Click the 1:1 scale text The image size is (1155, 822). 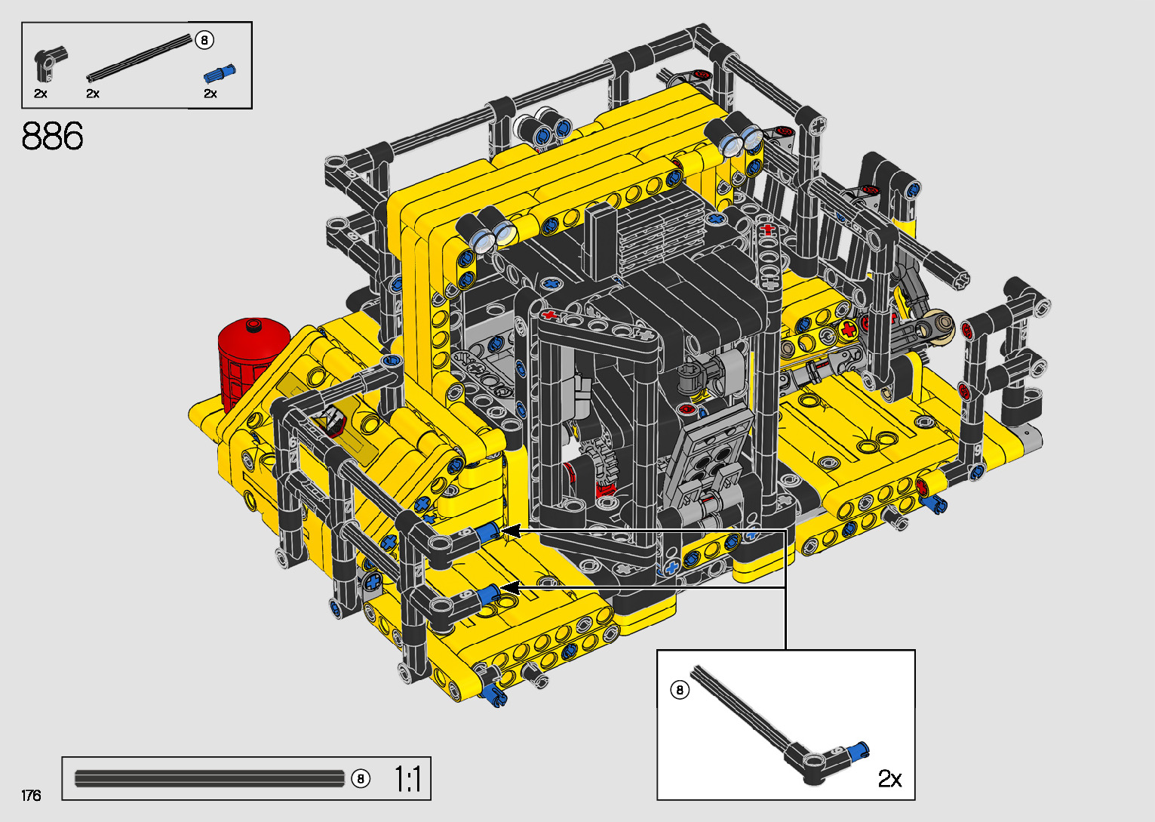(x=407, y=778)
